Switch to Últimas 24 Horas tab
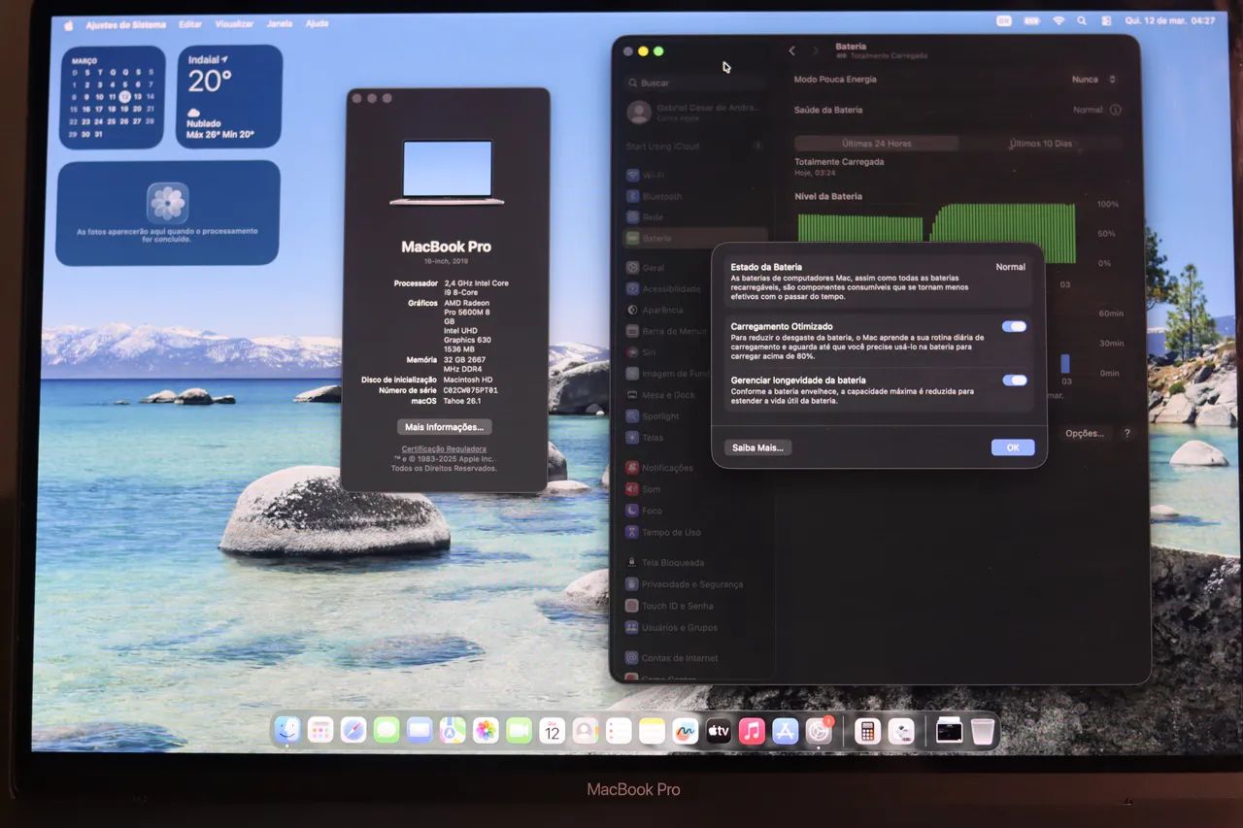Screen dimensions: 1243x828 (x=877, y=144)
